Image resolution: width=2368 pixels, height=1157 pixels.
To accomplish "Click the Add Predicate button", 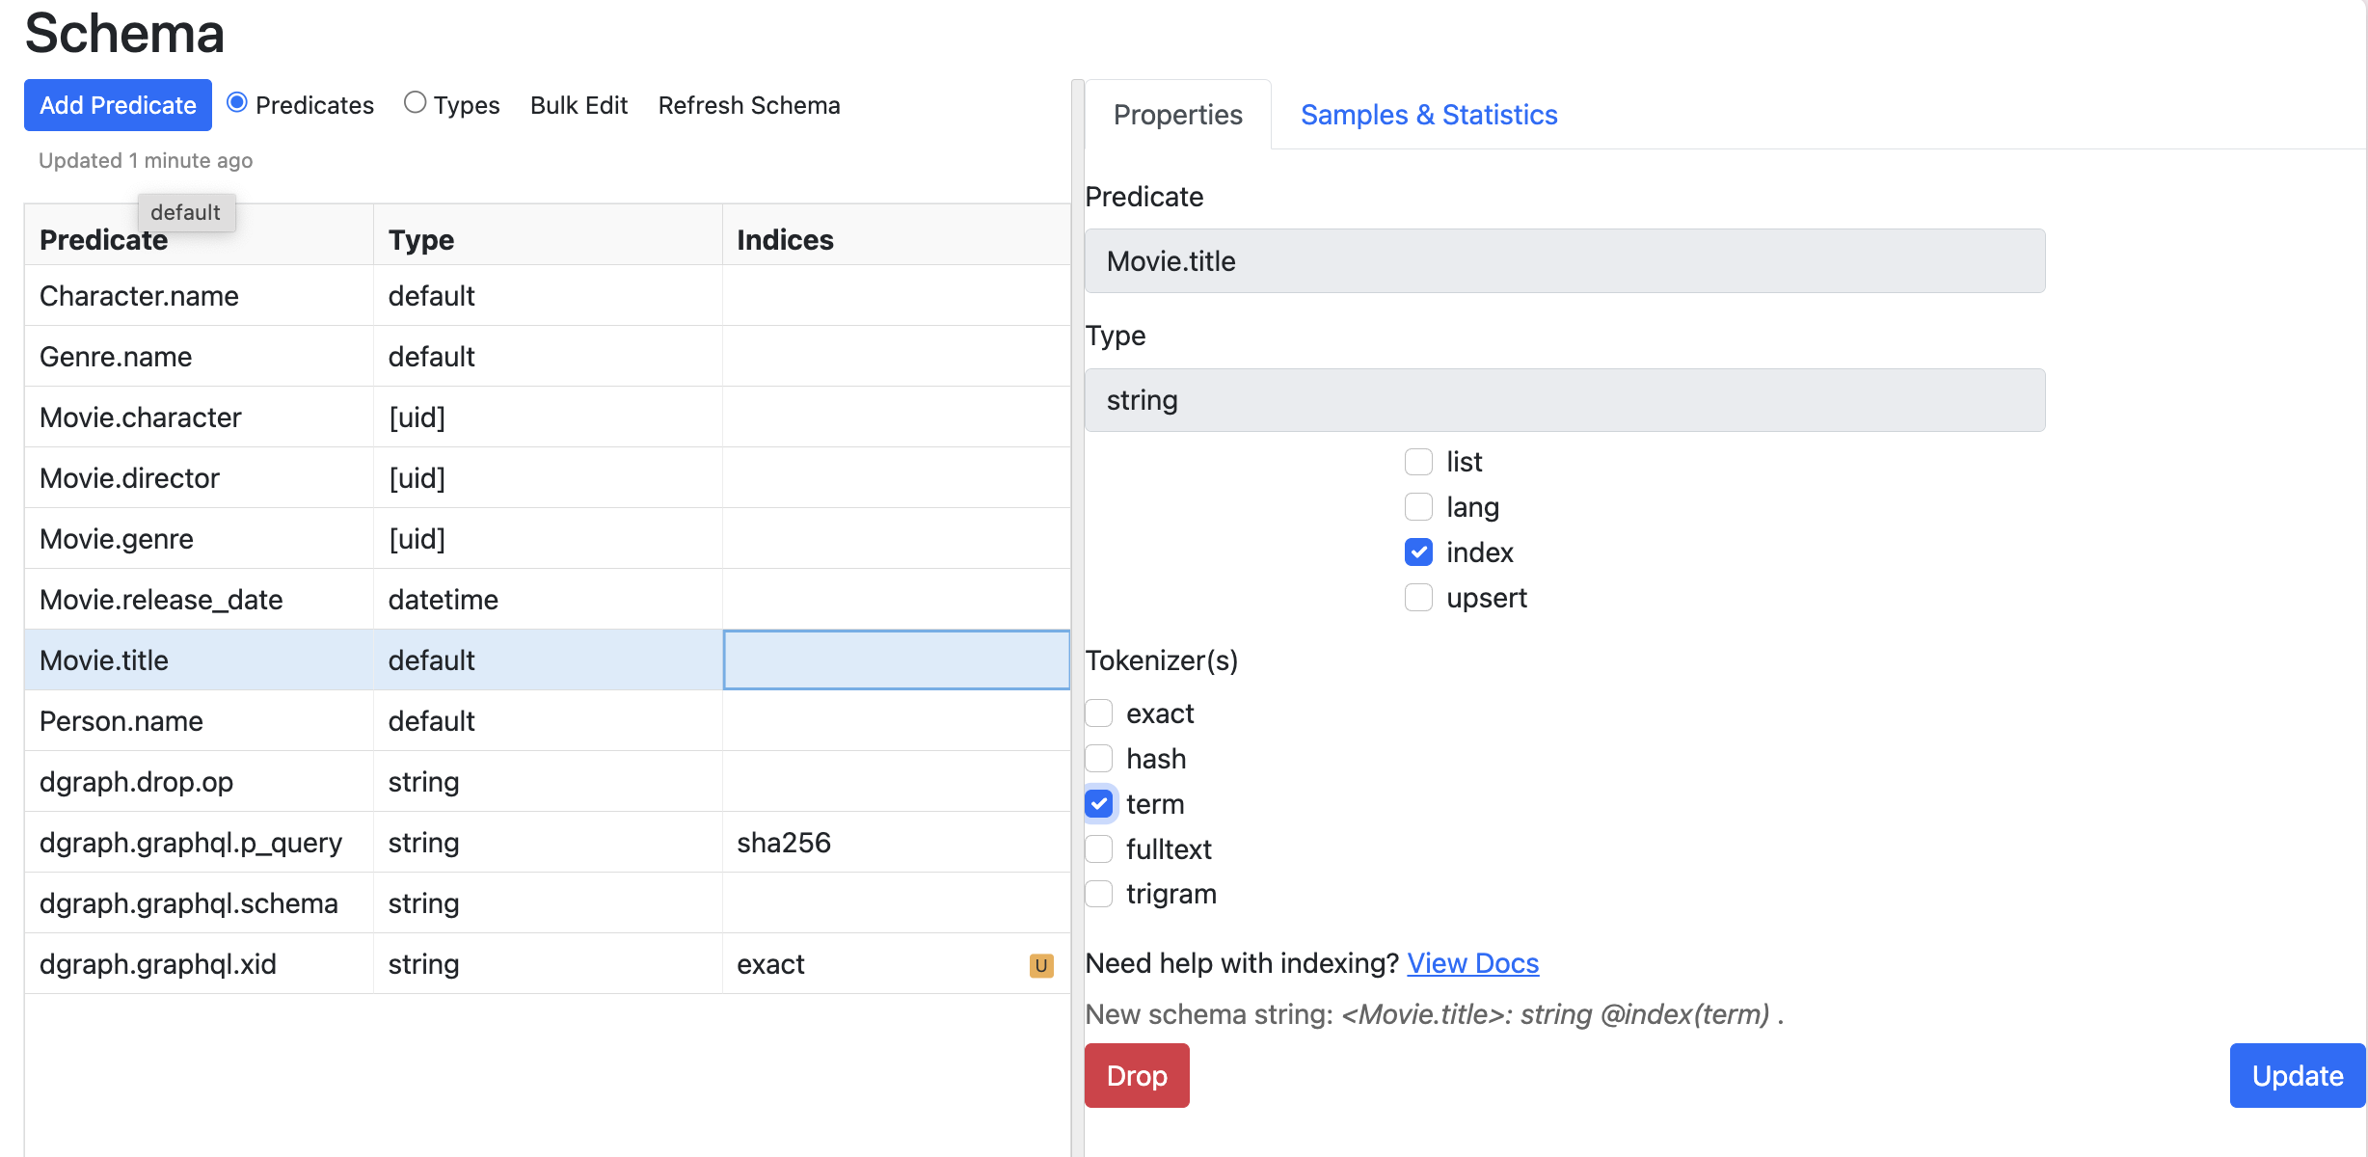I will (118, 105).
